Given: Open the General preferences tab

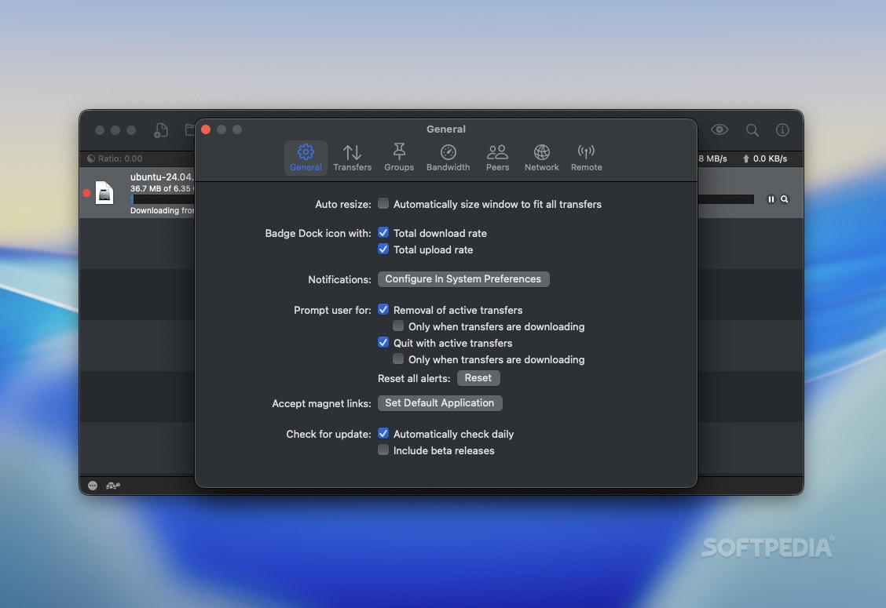Looking at the screenshot, I should 306,158.
